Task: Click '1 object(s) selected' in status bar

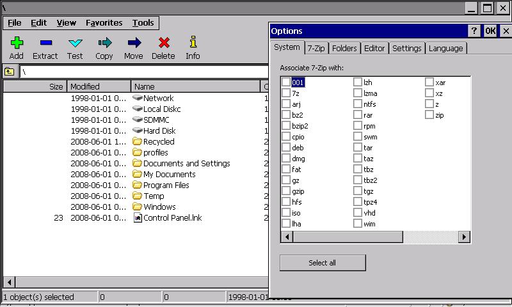Action: [38, 297]
